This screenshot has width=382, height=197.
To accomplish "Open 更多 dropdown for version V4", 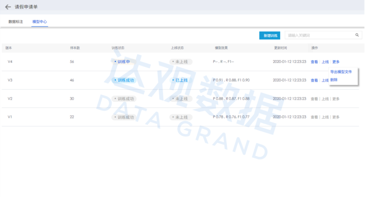I will [x=336, y=62].
